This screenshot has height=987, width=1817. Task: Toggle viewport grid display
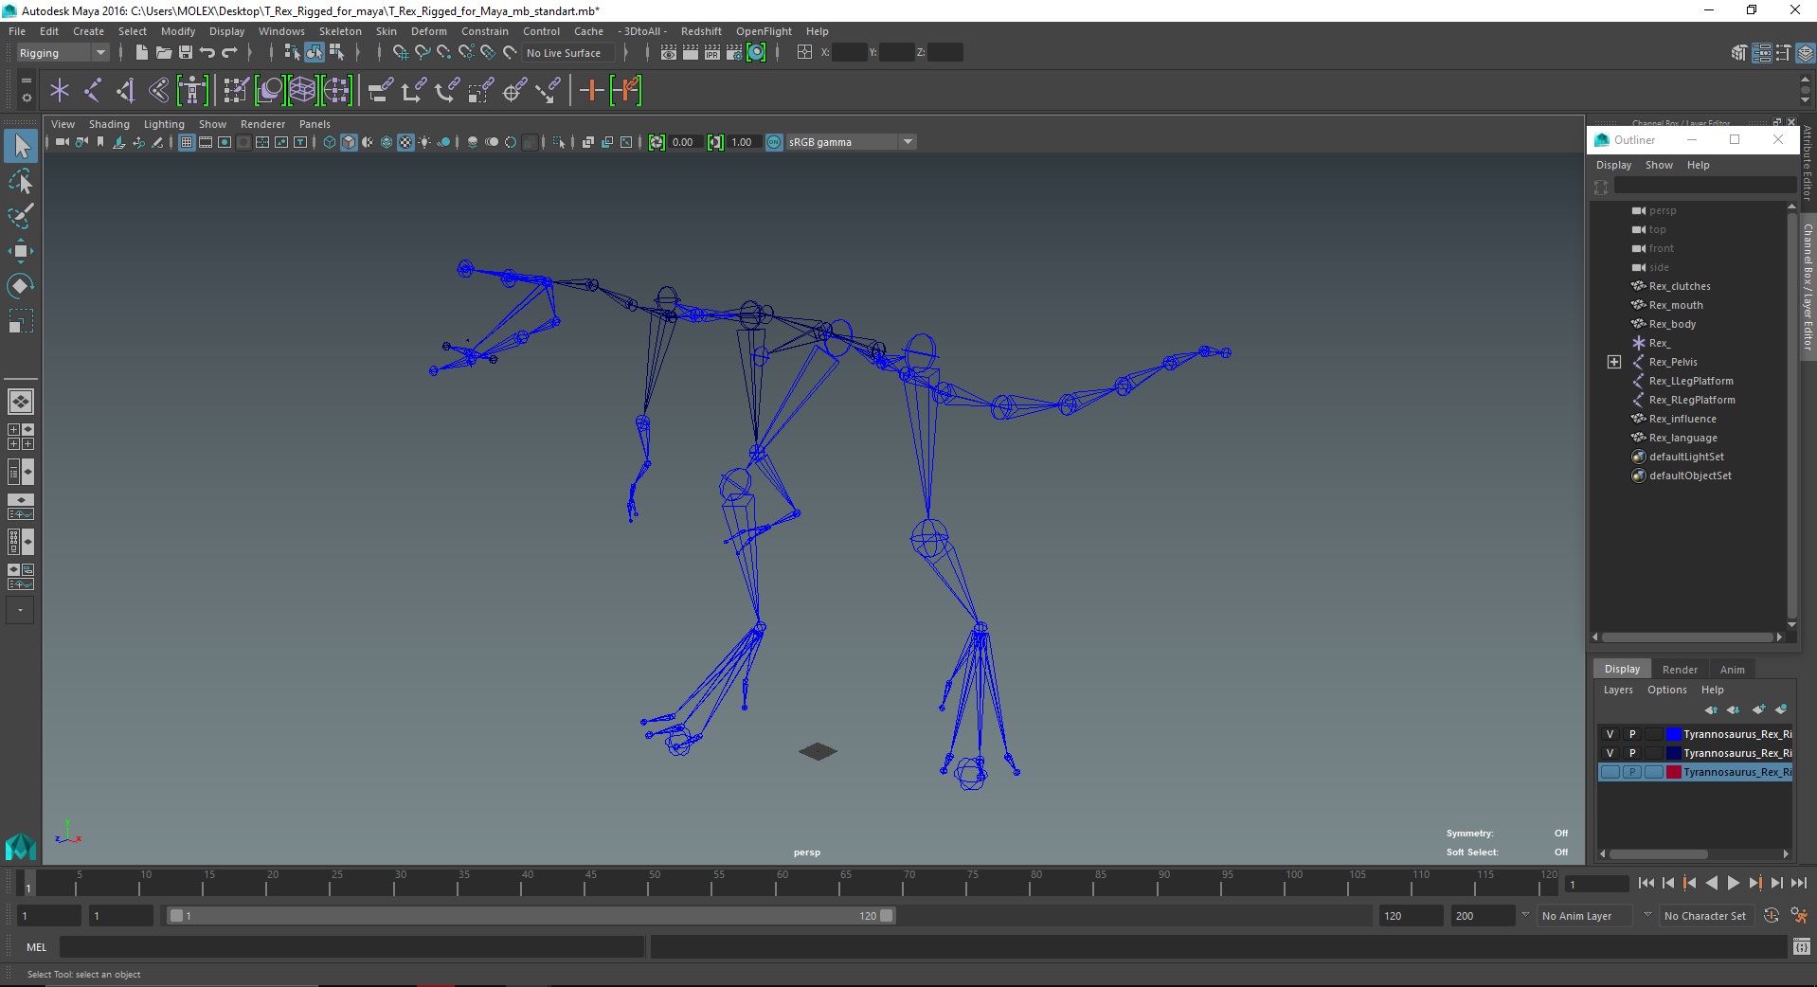point(187,142)
